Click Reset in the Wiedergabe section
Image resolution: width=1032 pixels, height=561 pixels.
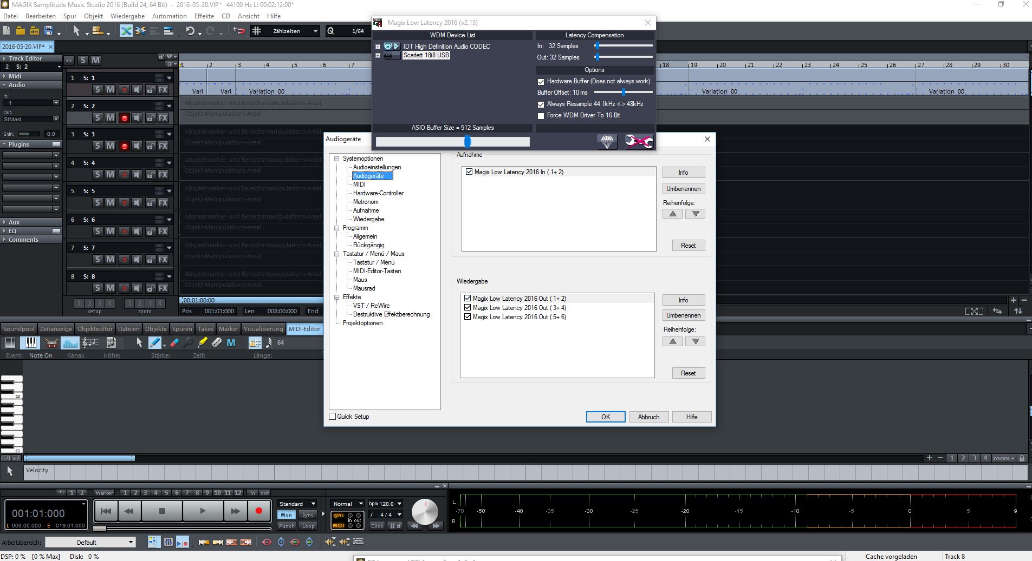(x=688, y=373)
